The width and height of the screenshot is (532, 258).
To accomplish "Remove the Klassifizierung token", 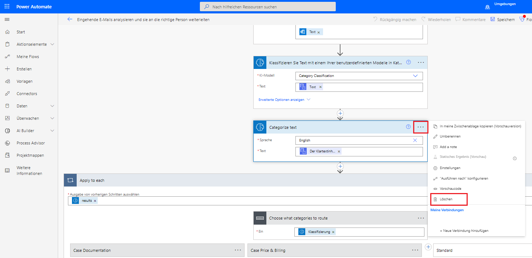I will 333,232.
